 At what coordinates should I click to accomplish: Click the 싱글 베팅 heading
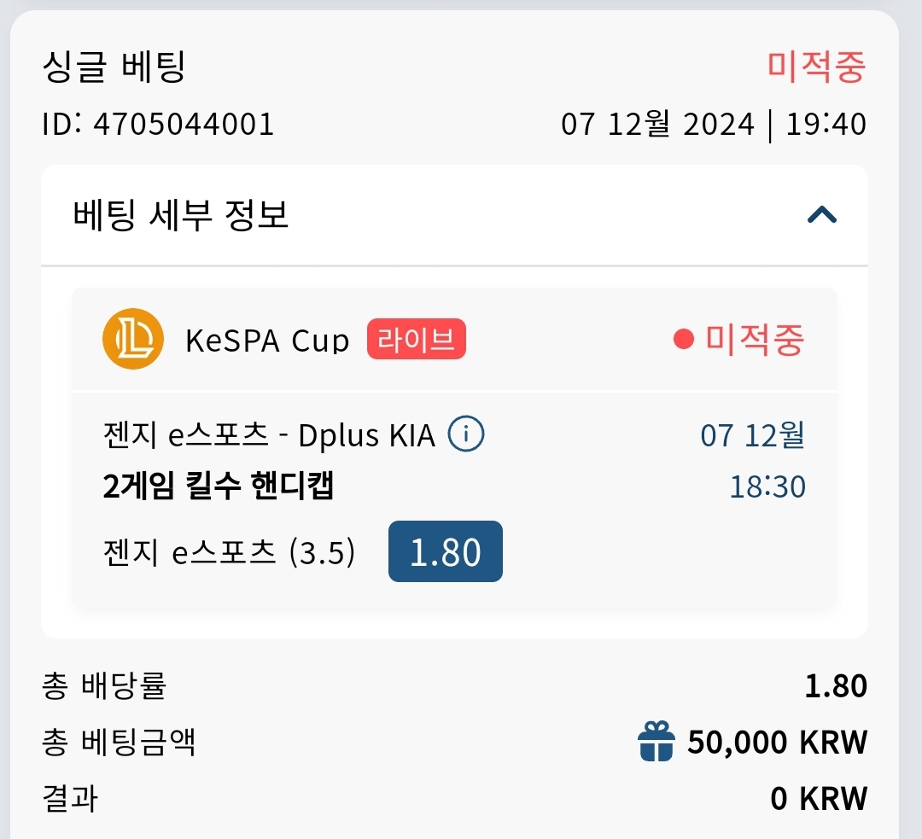click(x=114, y=66)
